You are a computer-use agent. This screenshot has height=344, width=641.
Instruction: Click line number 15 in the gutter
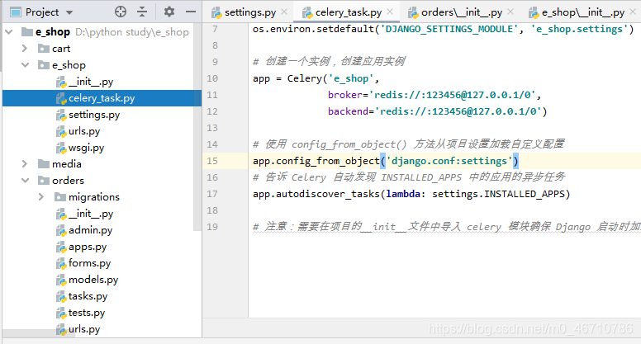pos(212,161)
